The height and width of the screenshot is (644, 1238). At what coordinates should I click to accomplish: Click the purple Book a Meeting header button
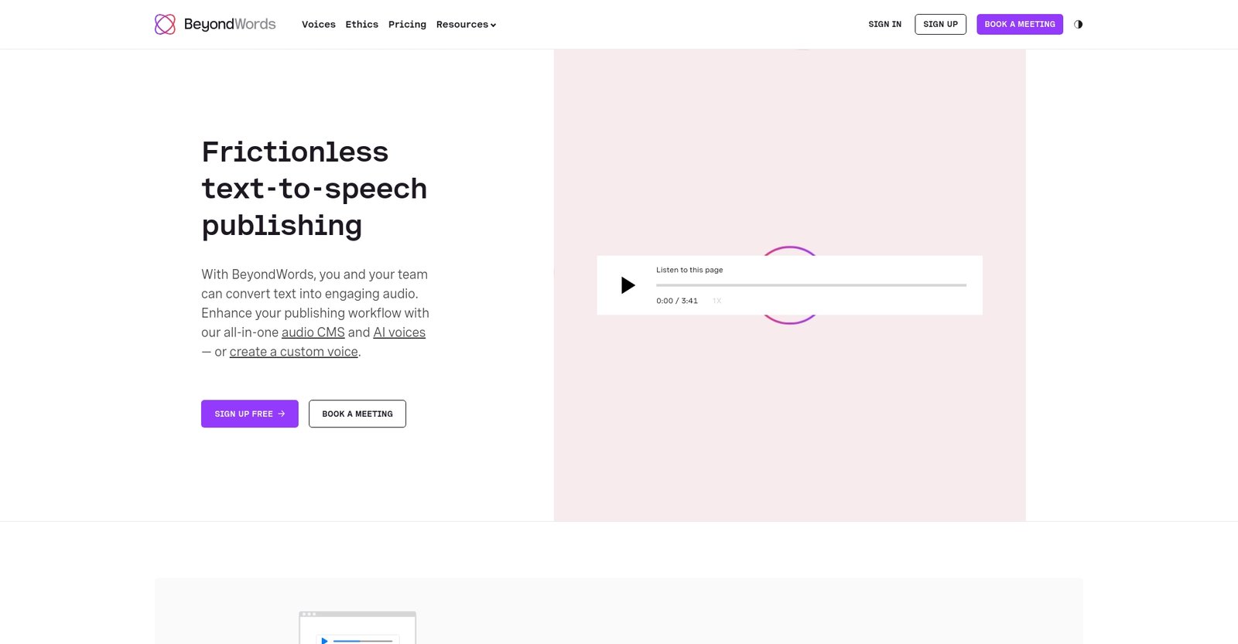click(x=1019, y=25)
